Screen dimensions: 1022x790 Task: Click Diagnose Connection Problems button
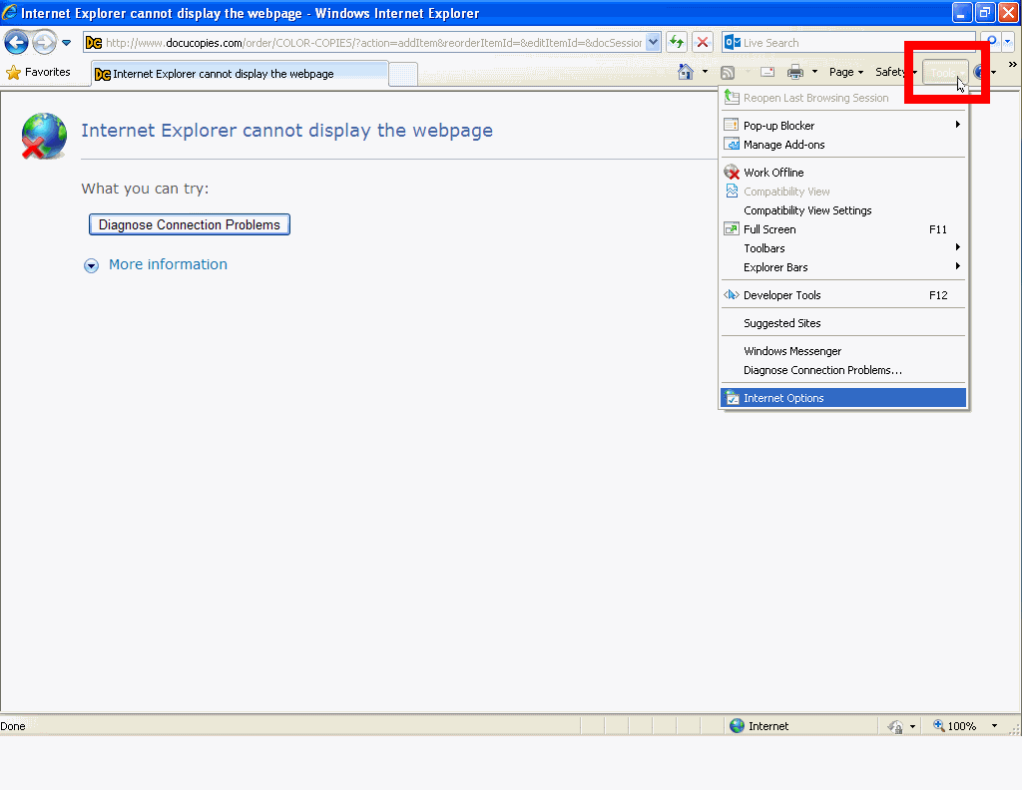point(189,224)
